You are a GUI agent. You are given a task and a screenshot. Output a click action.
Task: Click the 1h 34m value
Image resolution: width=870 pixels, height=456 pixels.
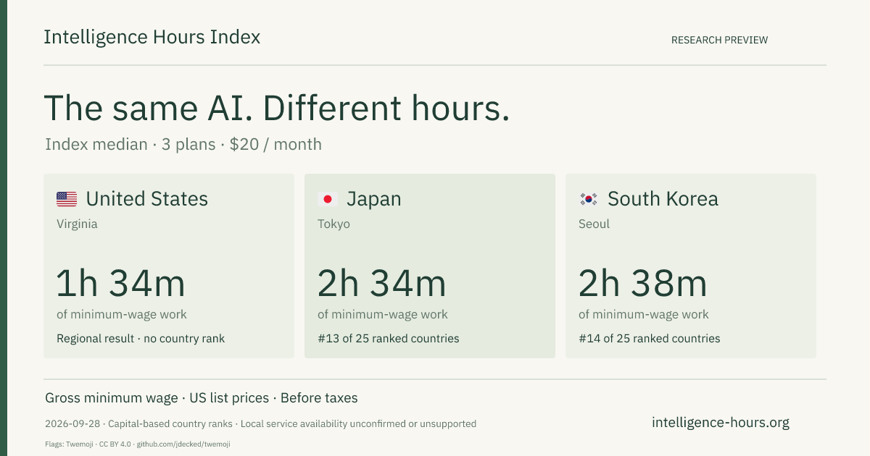point(121,284)
